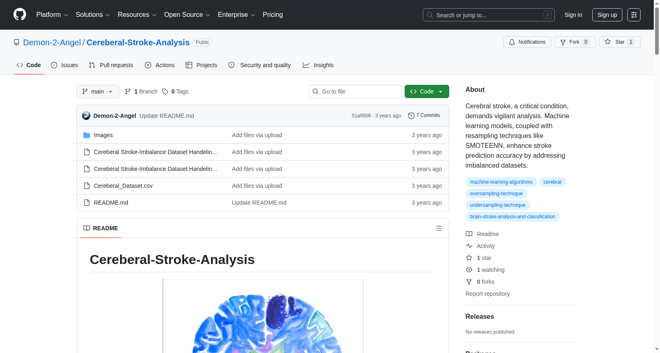Click the Activity pulse icon in sidebar
Viewport: 660px width, 353px height.
[x=469, y=246]
